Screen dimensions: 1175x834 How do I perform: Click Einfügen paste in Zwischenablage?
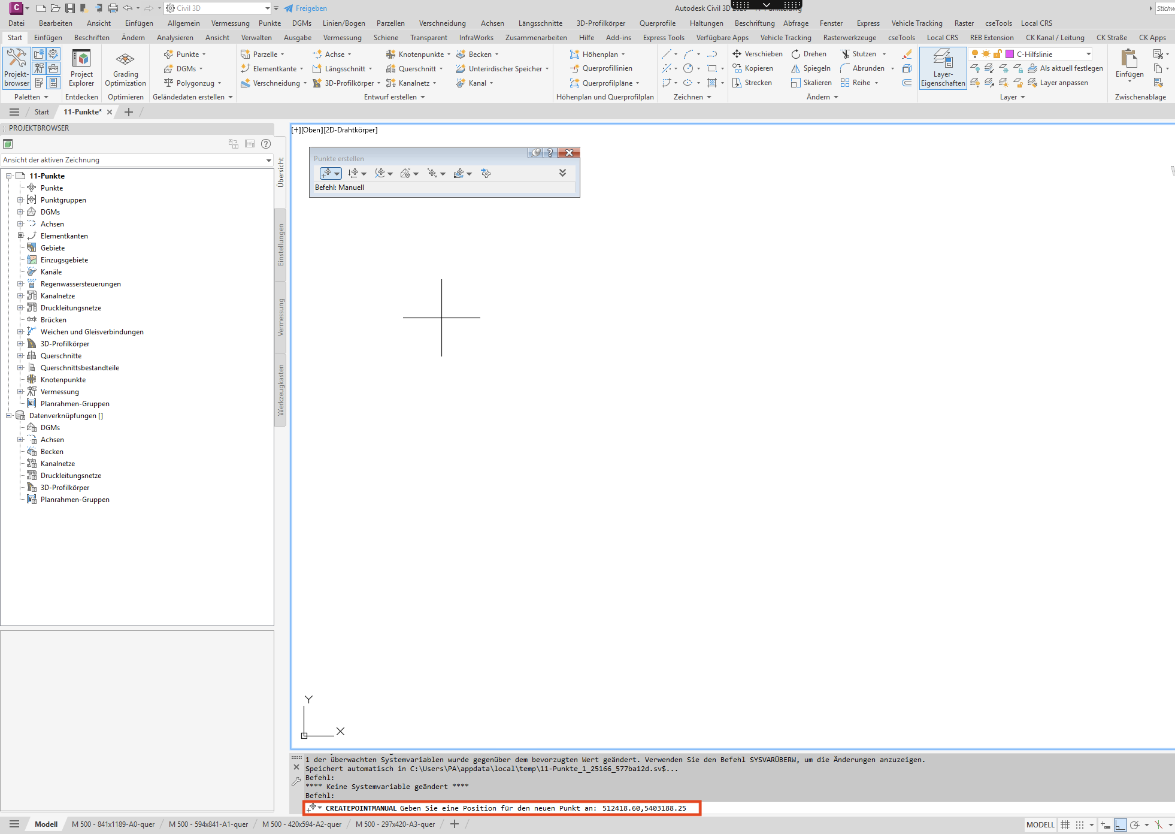pyautogui.click(x=1129, y=65)
